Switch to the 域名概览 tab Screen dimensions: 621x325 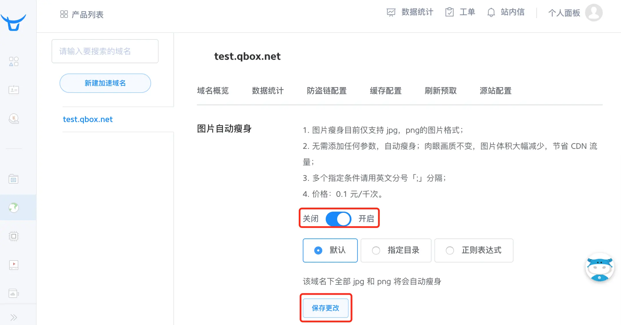[x=213, y=91]
